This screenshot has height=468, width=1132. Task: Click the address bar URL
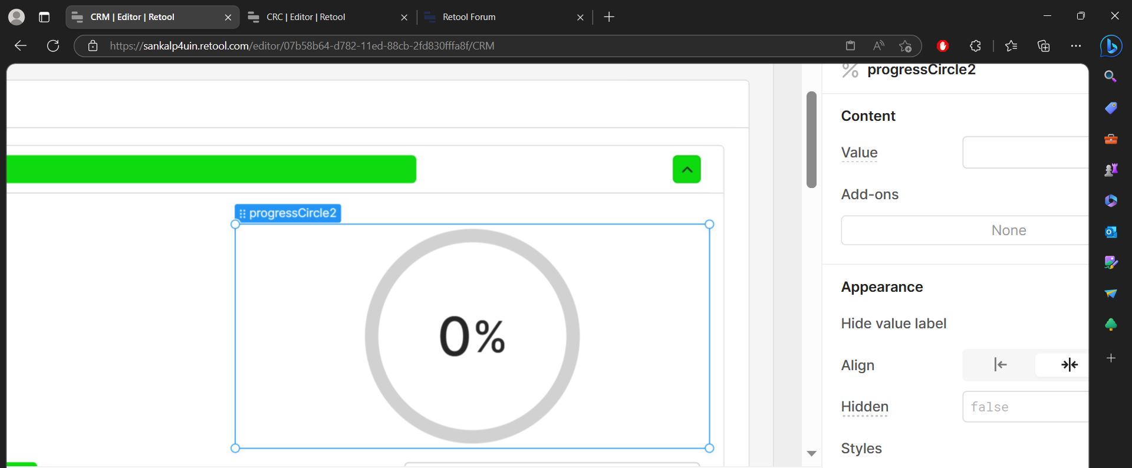click(302, 46)
